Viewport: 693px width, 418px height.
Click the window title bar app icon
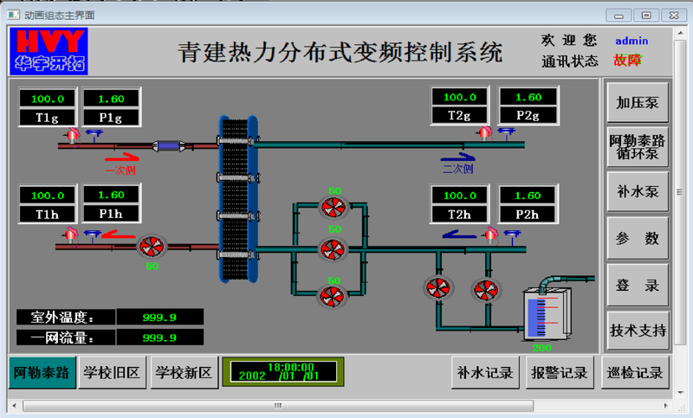pos(14,15)
